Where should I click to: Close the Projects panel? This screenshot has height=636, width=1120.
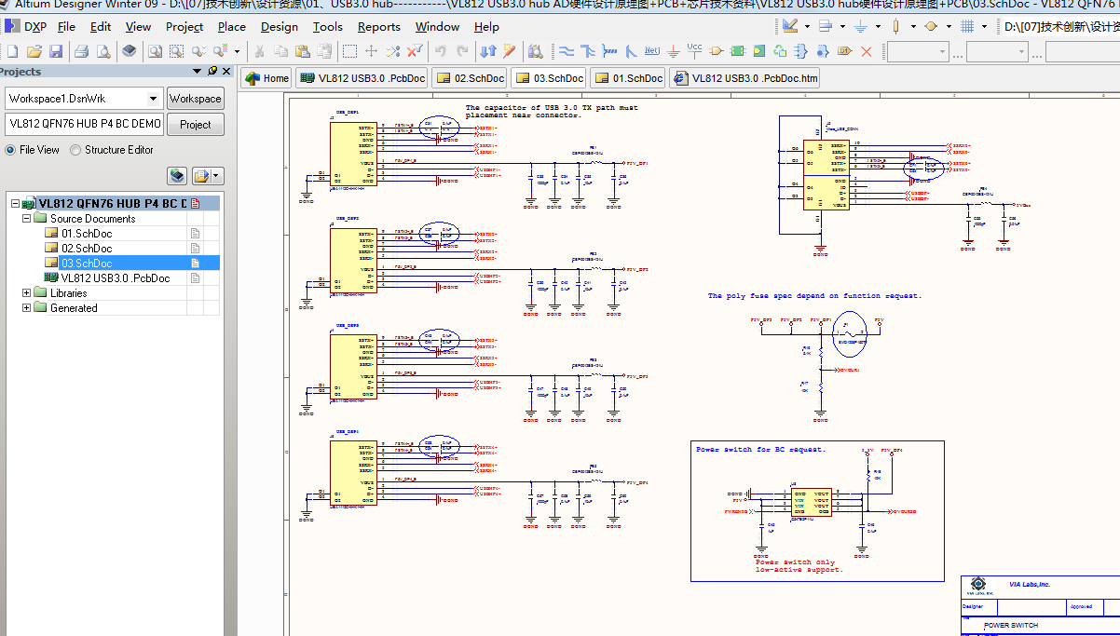click(226, 71)
